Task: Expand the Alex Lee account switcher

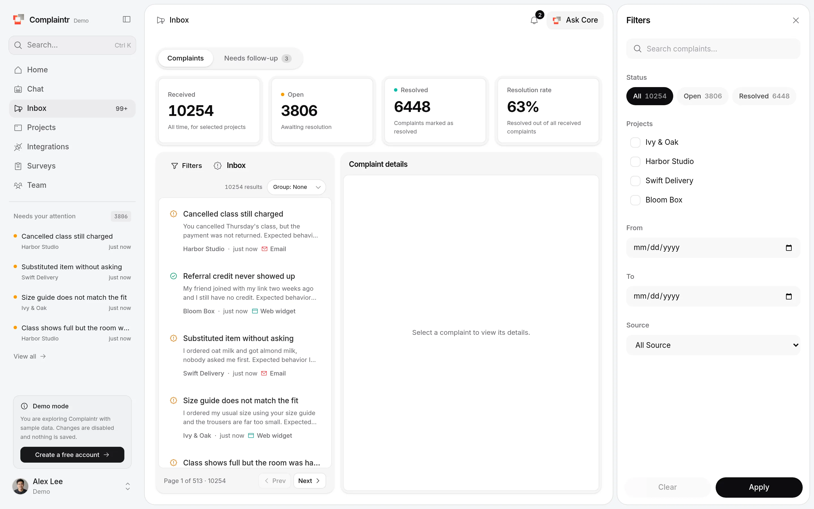Action: (x=127, y=486)
